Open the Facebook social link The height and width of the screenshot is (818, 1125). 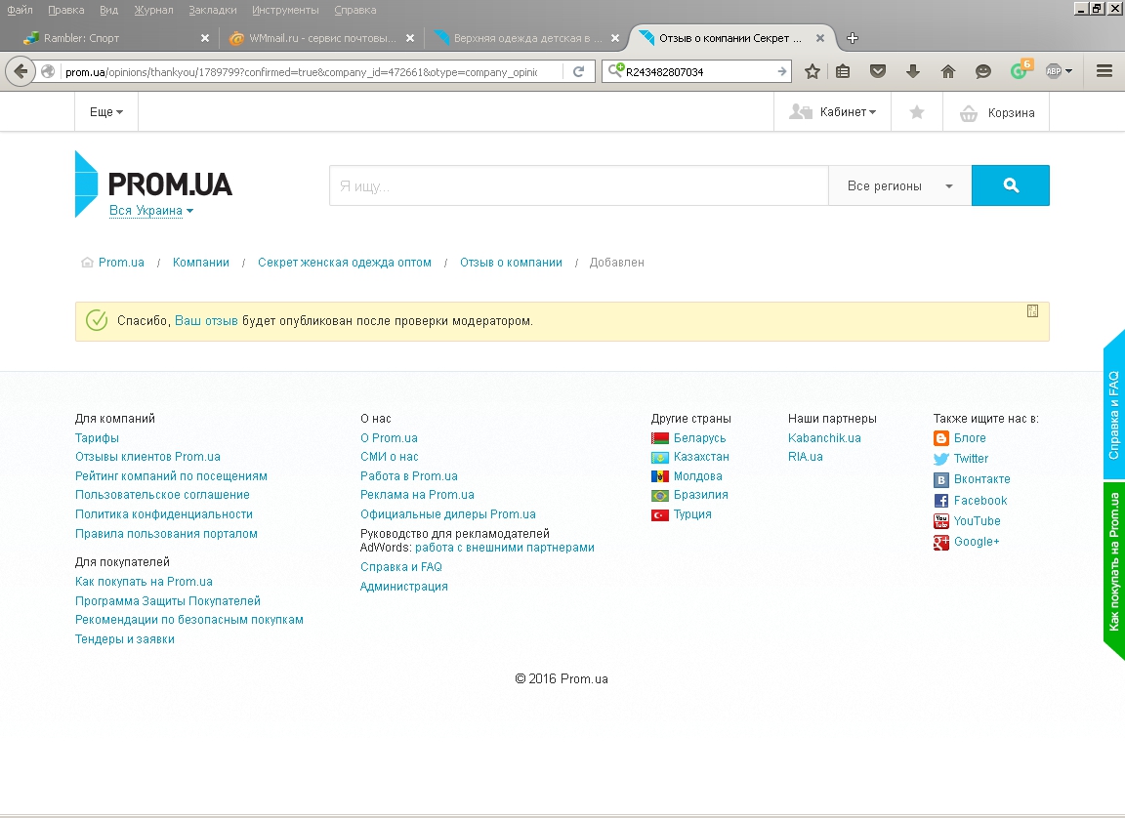(980, 501)
